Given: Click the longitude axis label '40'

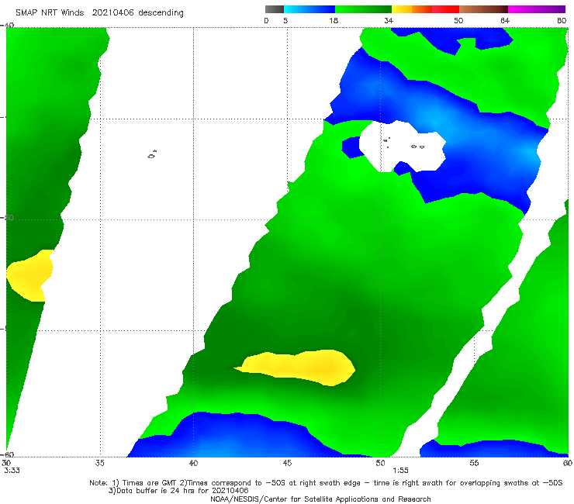Looking at the screenshot, I should coord(193,463).
